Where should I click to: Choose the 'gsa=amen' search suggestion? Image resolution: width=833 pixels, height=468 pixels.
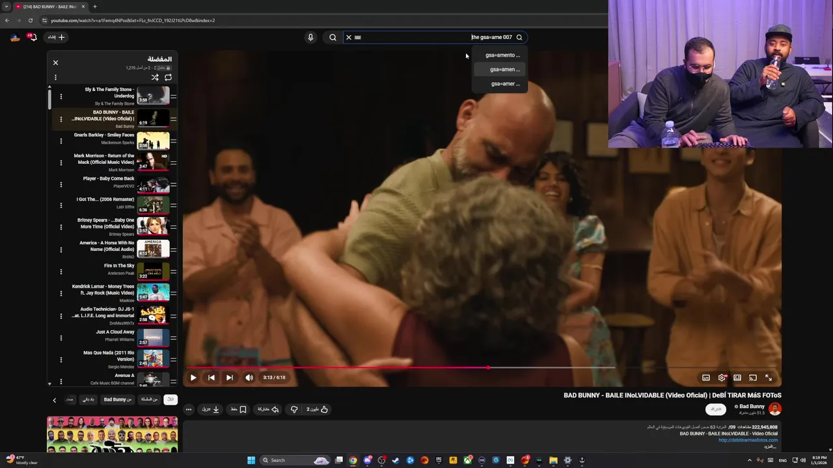tap(500, 70)
